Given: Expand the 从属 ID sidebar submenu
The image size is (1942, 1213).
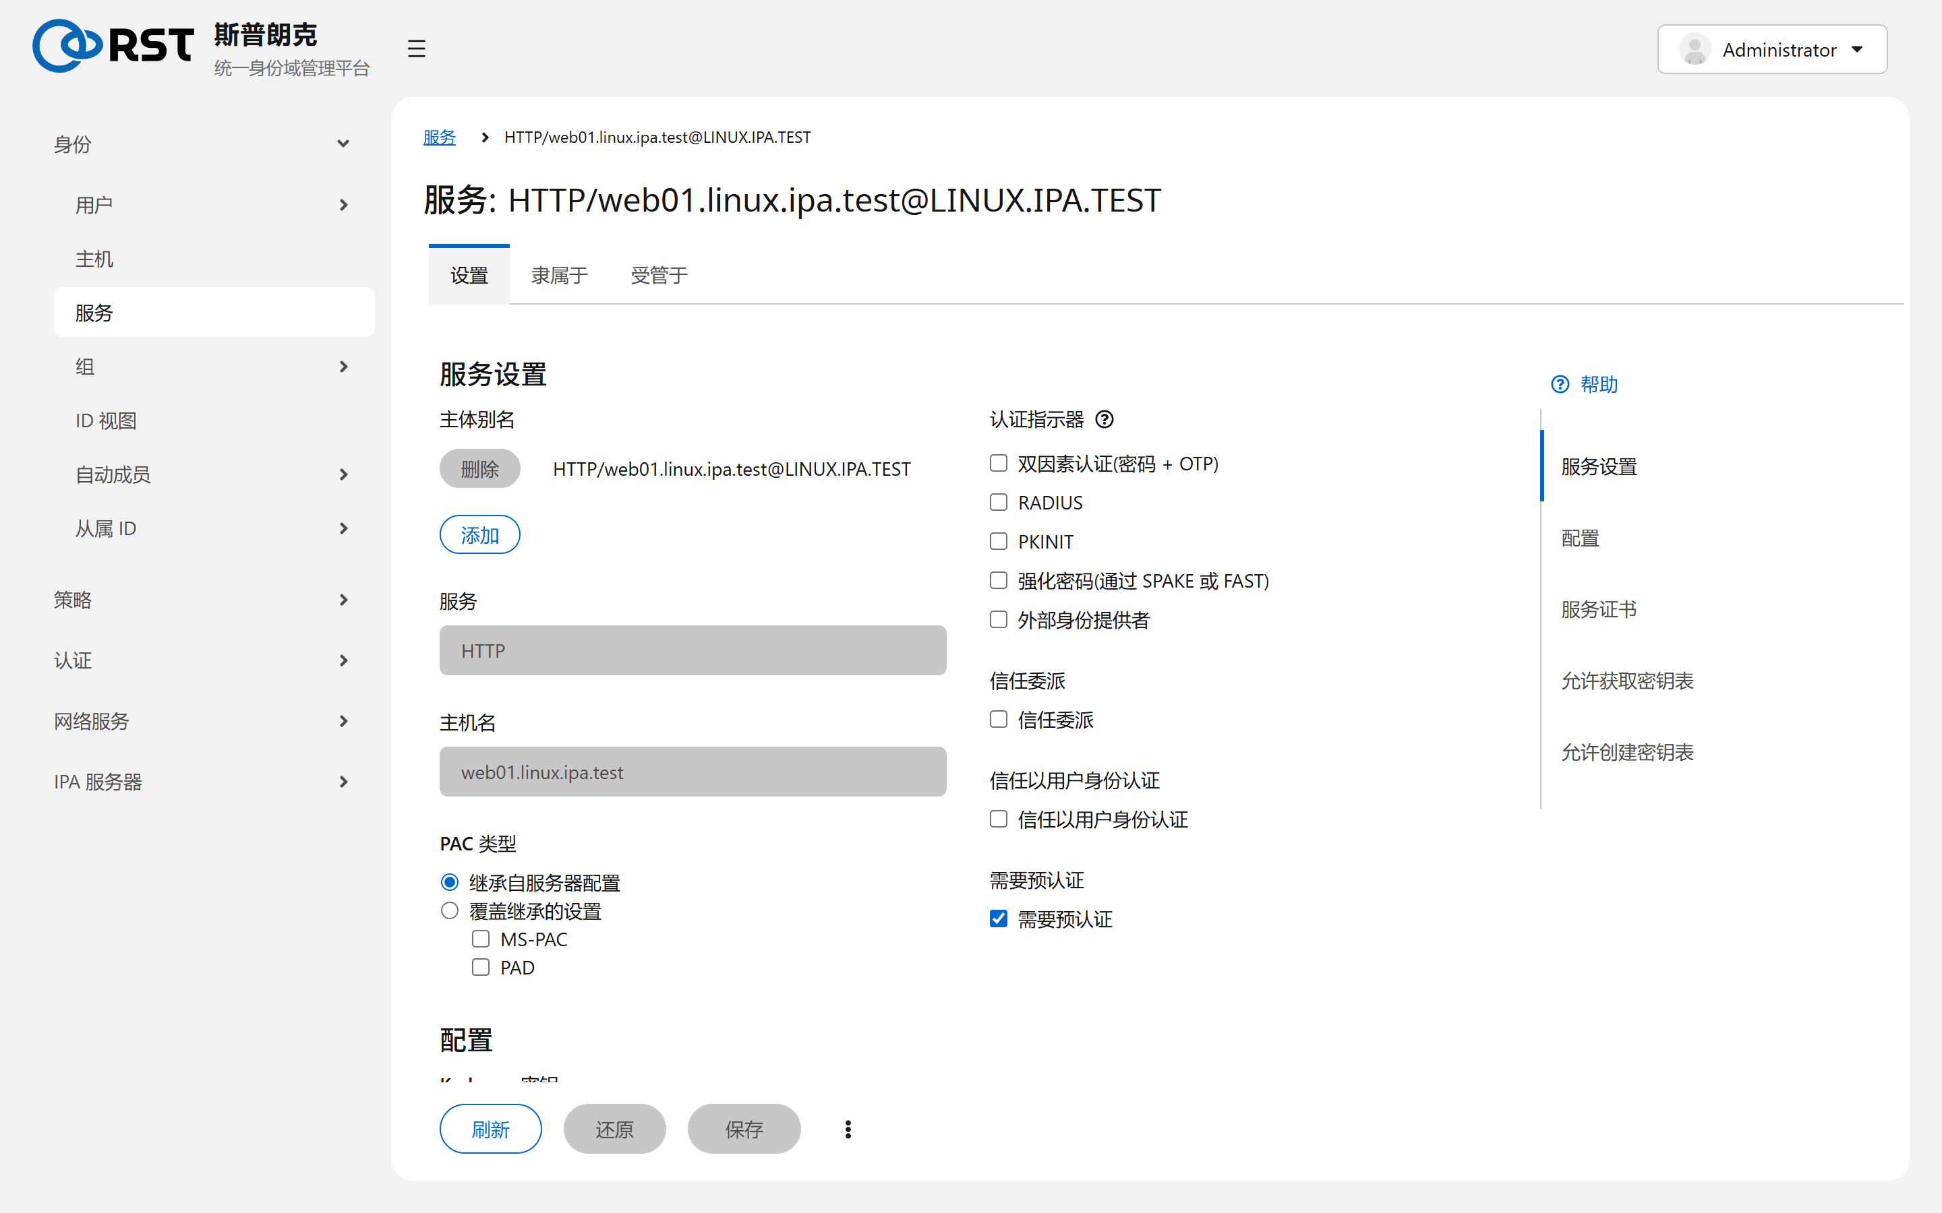Looking at the screenshot, I should tap(343, 529).
